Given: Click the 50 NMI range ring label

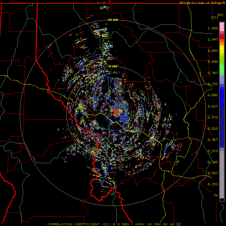Looking at the screenshot, I should (x=113, y=66).
